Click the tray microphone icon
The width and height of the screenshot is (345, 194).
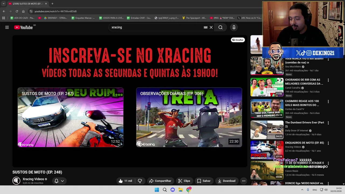(x=308, y=190)
